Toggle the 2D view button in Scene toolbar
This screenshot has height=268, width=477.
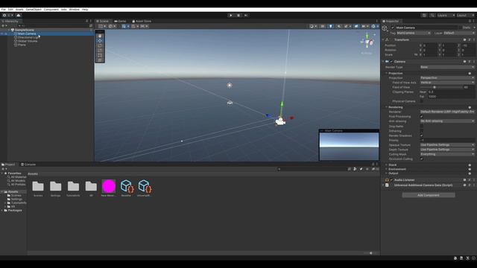(x=323, y=26)
